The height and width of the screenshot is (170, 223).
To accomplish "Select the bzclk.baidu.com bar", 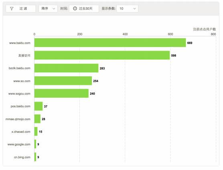I will 66,68.
